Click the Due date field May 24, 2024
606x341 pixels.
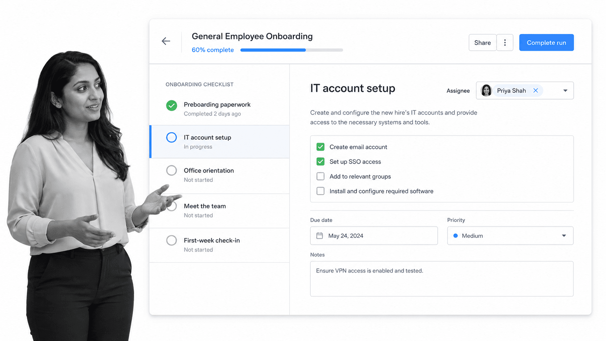click(374, 236)
